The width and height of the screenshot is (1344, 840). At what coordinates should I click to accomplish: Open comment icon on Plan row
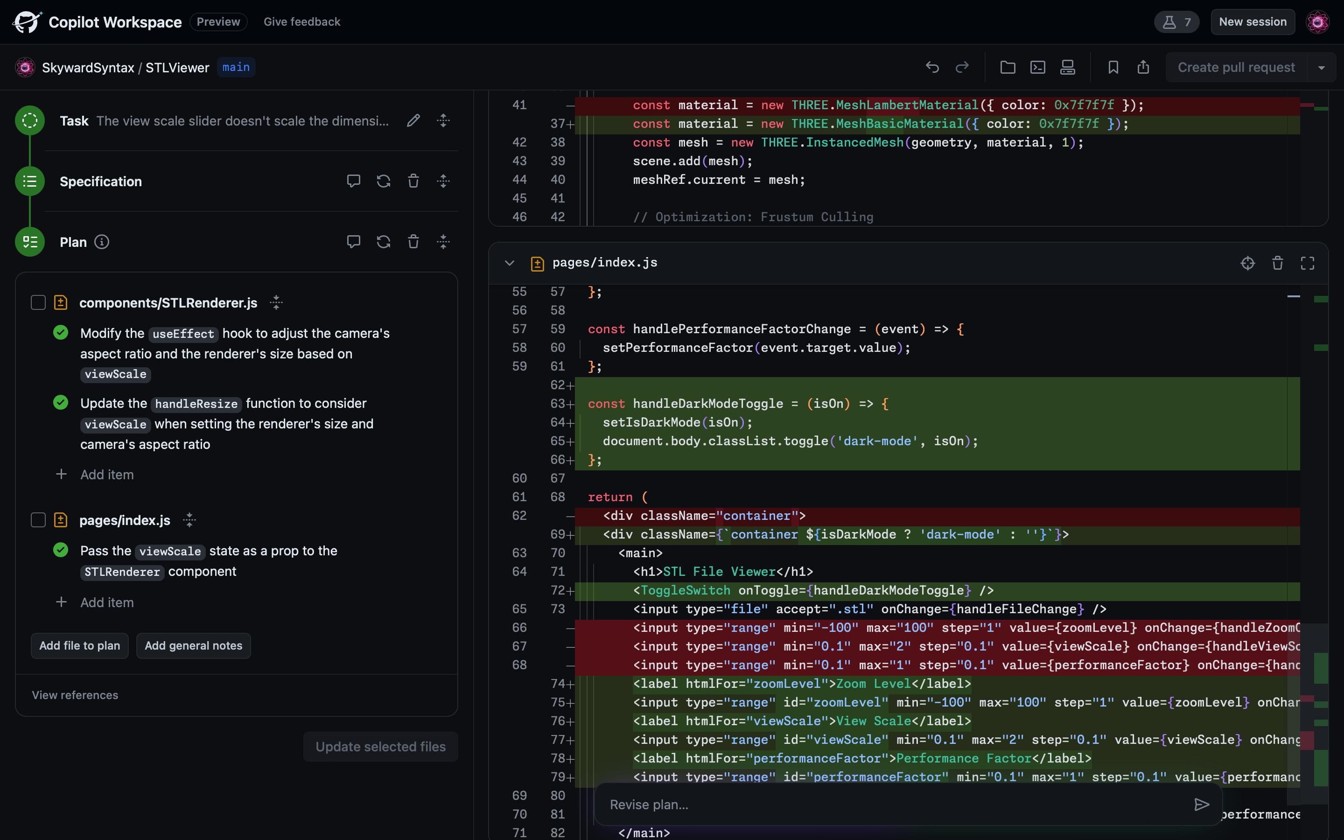pyautogui.click(x=353, y=242)
